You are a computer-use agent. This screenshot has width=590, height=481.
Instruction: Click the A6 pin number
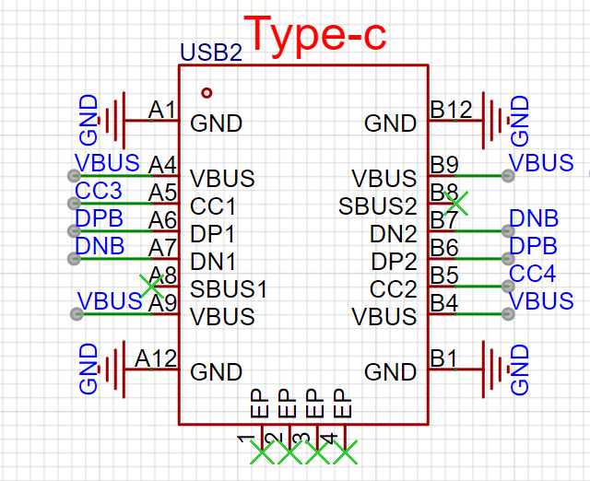(x=162, y=220)
